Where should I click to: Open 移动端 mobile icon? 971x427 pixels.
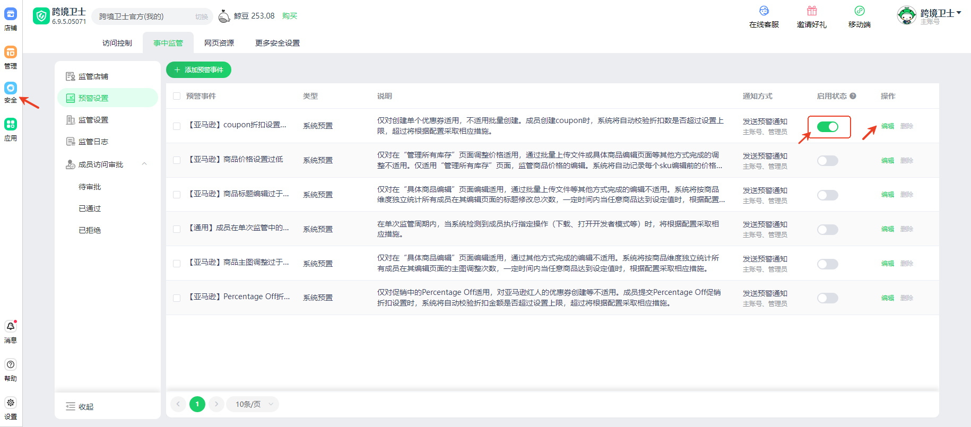[x=860, y=11]
